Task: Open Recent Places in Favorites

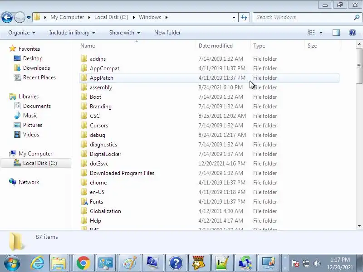Action: tap(39, 78)
